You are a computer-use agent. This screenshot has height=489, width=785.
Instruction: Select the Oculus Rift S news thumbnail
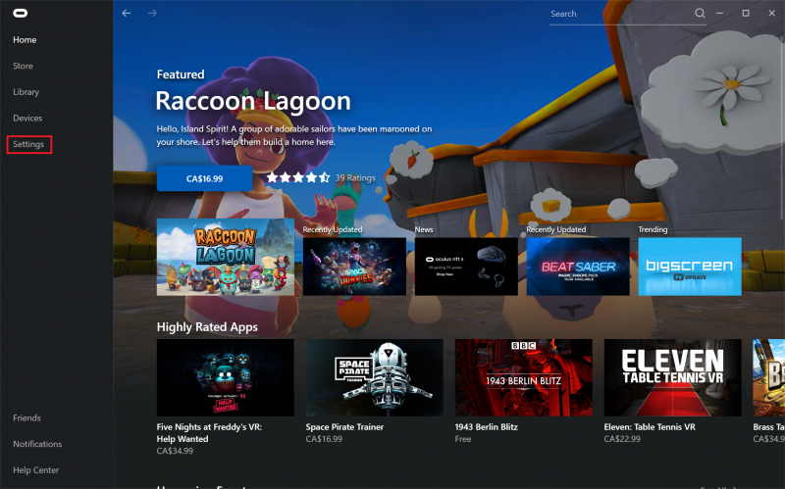466,267
